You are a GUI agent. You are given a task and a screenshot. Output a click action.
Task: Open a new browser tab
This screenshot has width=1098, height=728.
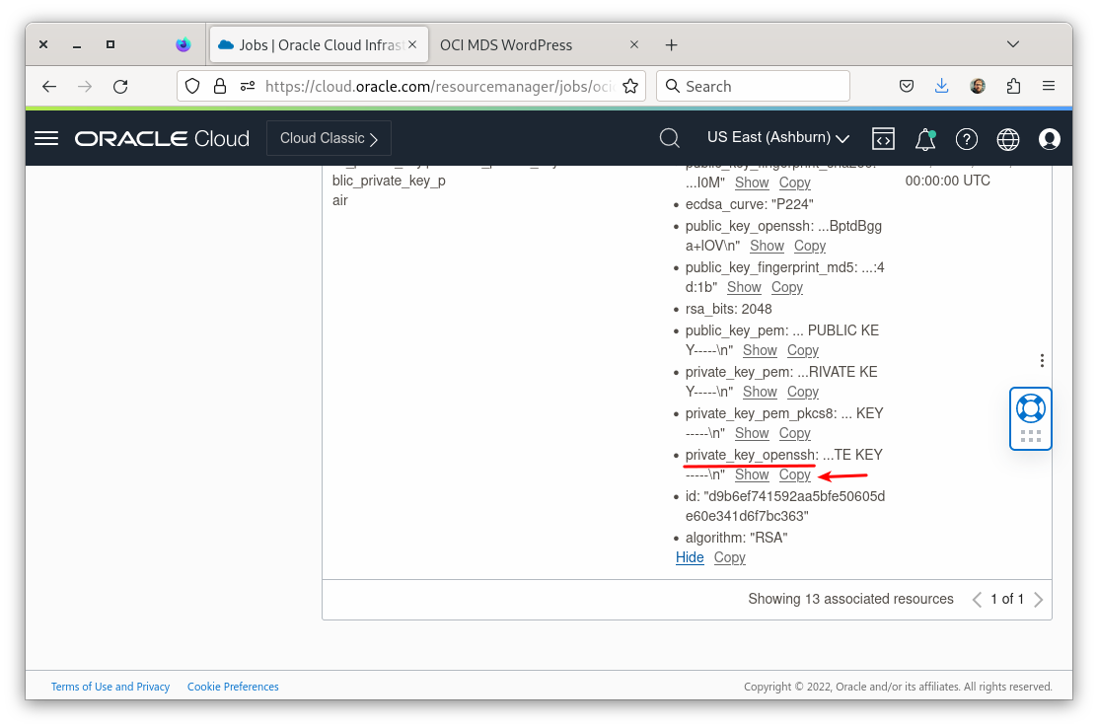pyautogui.click(x=671, y=44)
